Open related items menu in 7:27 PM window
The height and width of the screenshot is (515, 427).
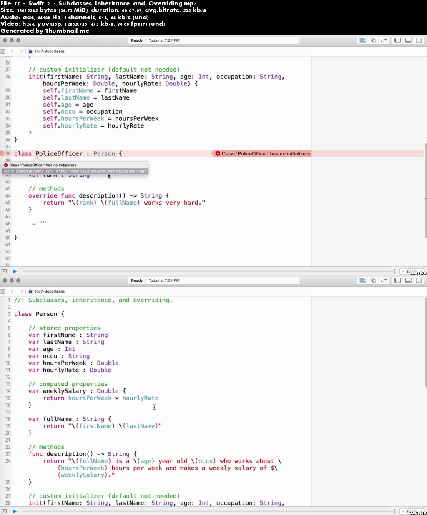pos(3,51)
